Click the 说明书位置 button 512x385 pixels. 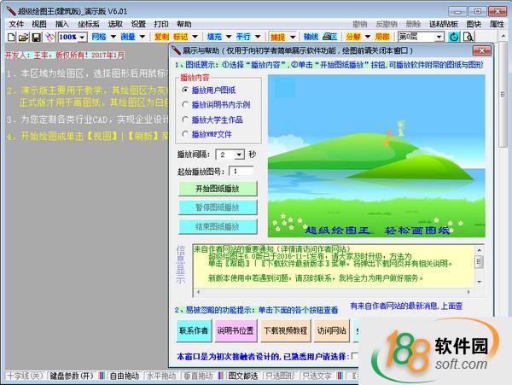pyautogui.click(x=236, y=331)
